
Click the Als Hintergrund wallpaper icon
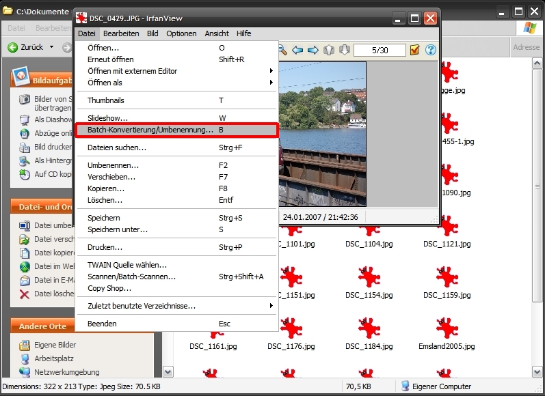coord(25,161)
